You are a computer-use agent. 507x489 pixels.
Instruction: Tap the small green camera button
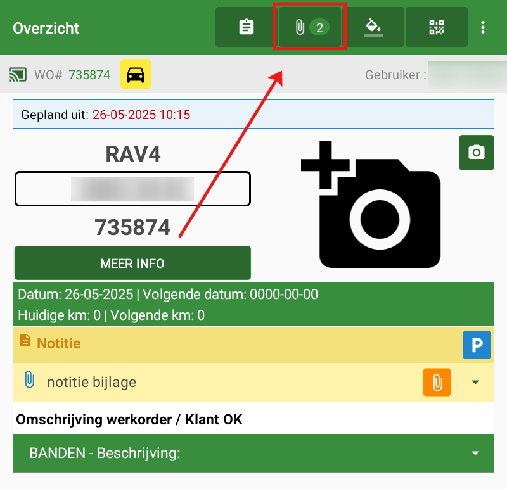point(476,153)
